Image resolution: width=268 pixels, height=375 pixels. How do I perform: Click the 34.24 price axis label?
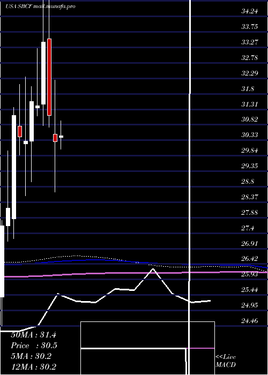[x=250, y=11]
